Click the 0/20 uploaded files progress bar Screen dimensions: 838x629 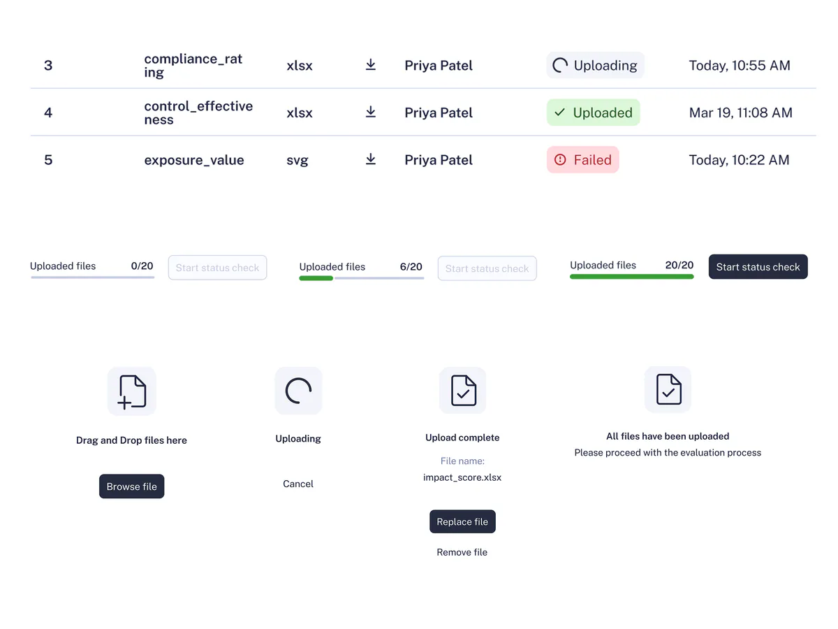[93, 277]
